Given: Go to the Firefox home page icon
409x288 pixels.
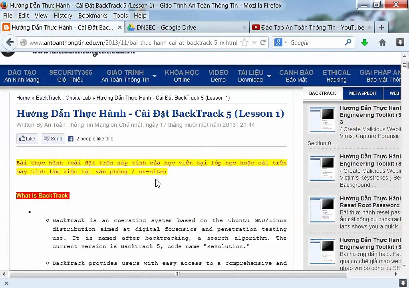Looking at the screenshot, I should click(x=382, y=42).
